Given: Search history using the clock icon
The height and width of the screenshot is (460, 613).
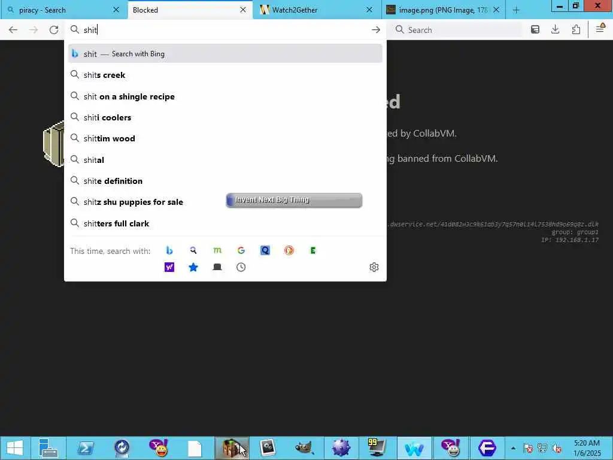Looking at the screenshot, I should (241, 267).
